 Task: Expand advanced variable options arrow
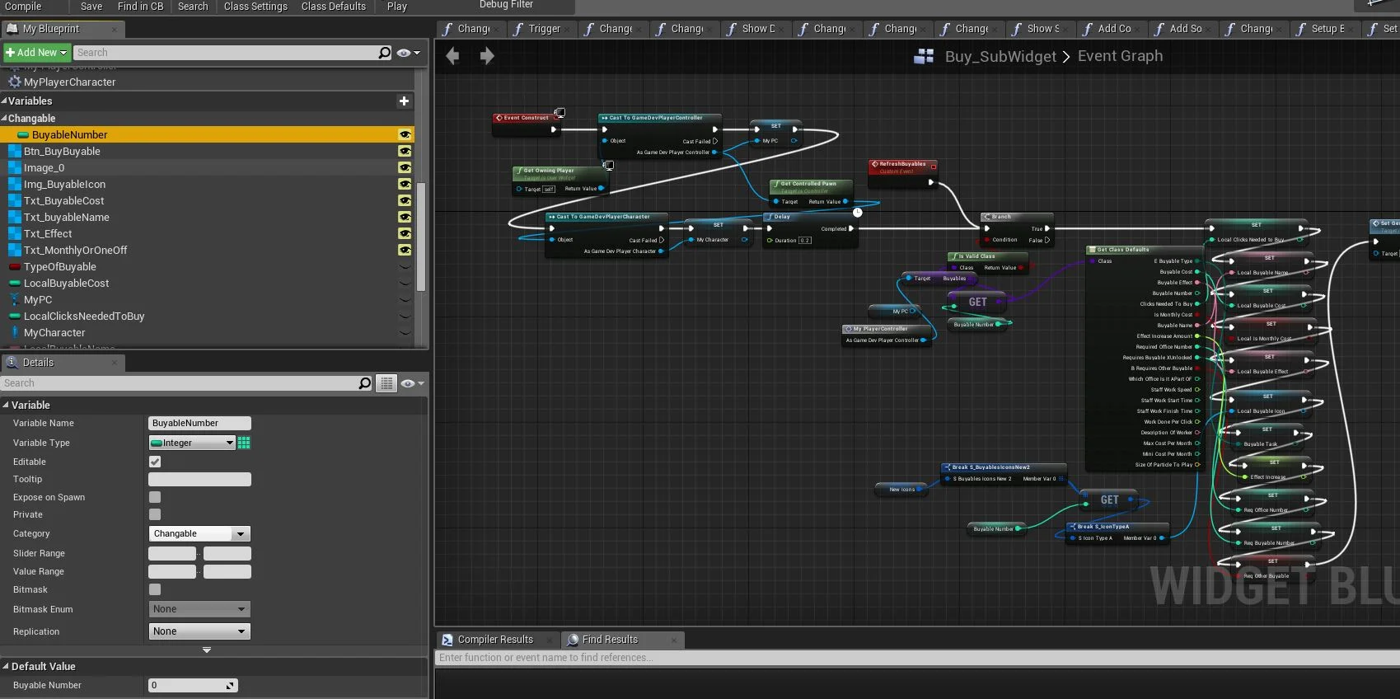207,650
